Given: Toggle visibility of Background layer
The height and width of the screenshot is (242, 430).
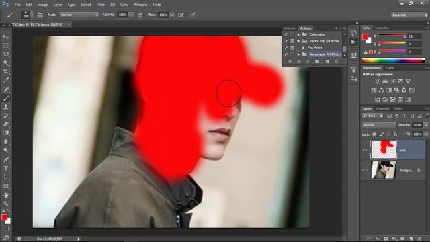Looking at the screenshot, I should pyautogui.click(x=365, y=170).
